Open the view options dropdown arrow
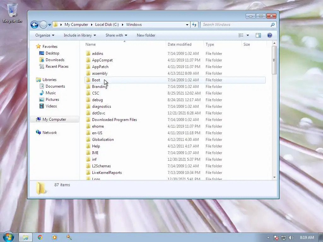323x242 pixels. click(x=248, y=35)
